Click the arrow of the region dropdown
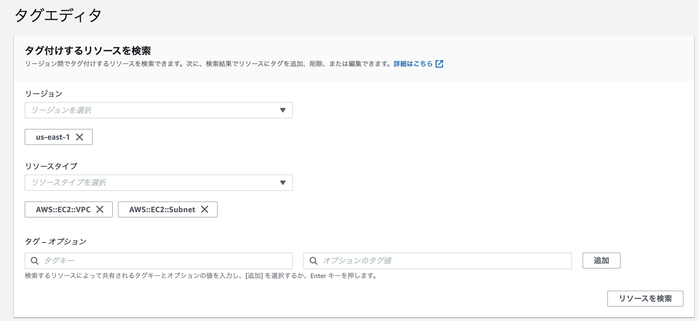 tap(283, 110)
